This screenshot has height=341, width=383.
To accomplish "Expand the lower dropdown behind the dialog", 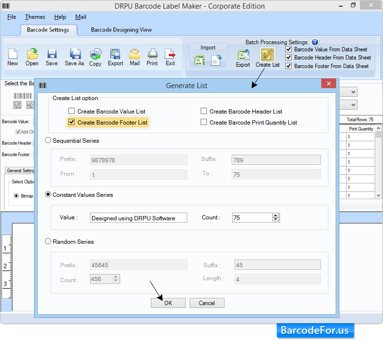I will [x=353, y=105].
